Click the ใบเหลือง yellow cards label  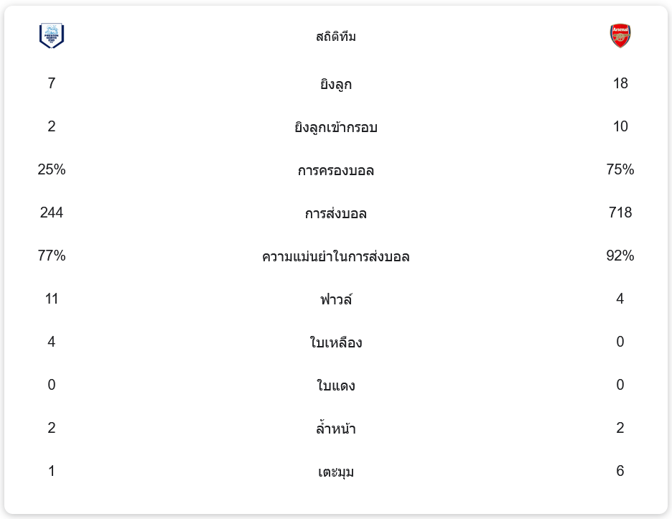[336, 343]
